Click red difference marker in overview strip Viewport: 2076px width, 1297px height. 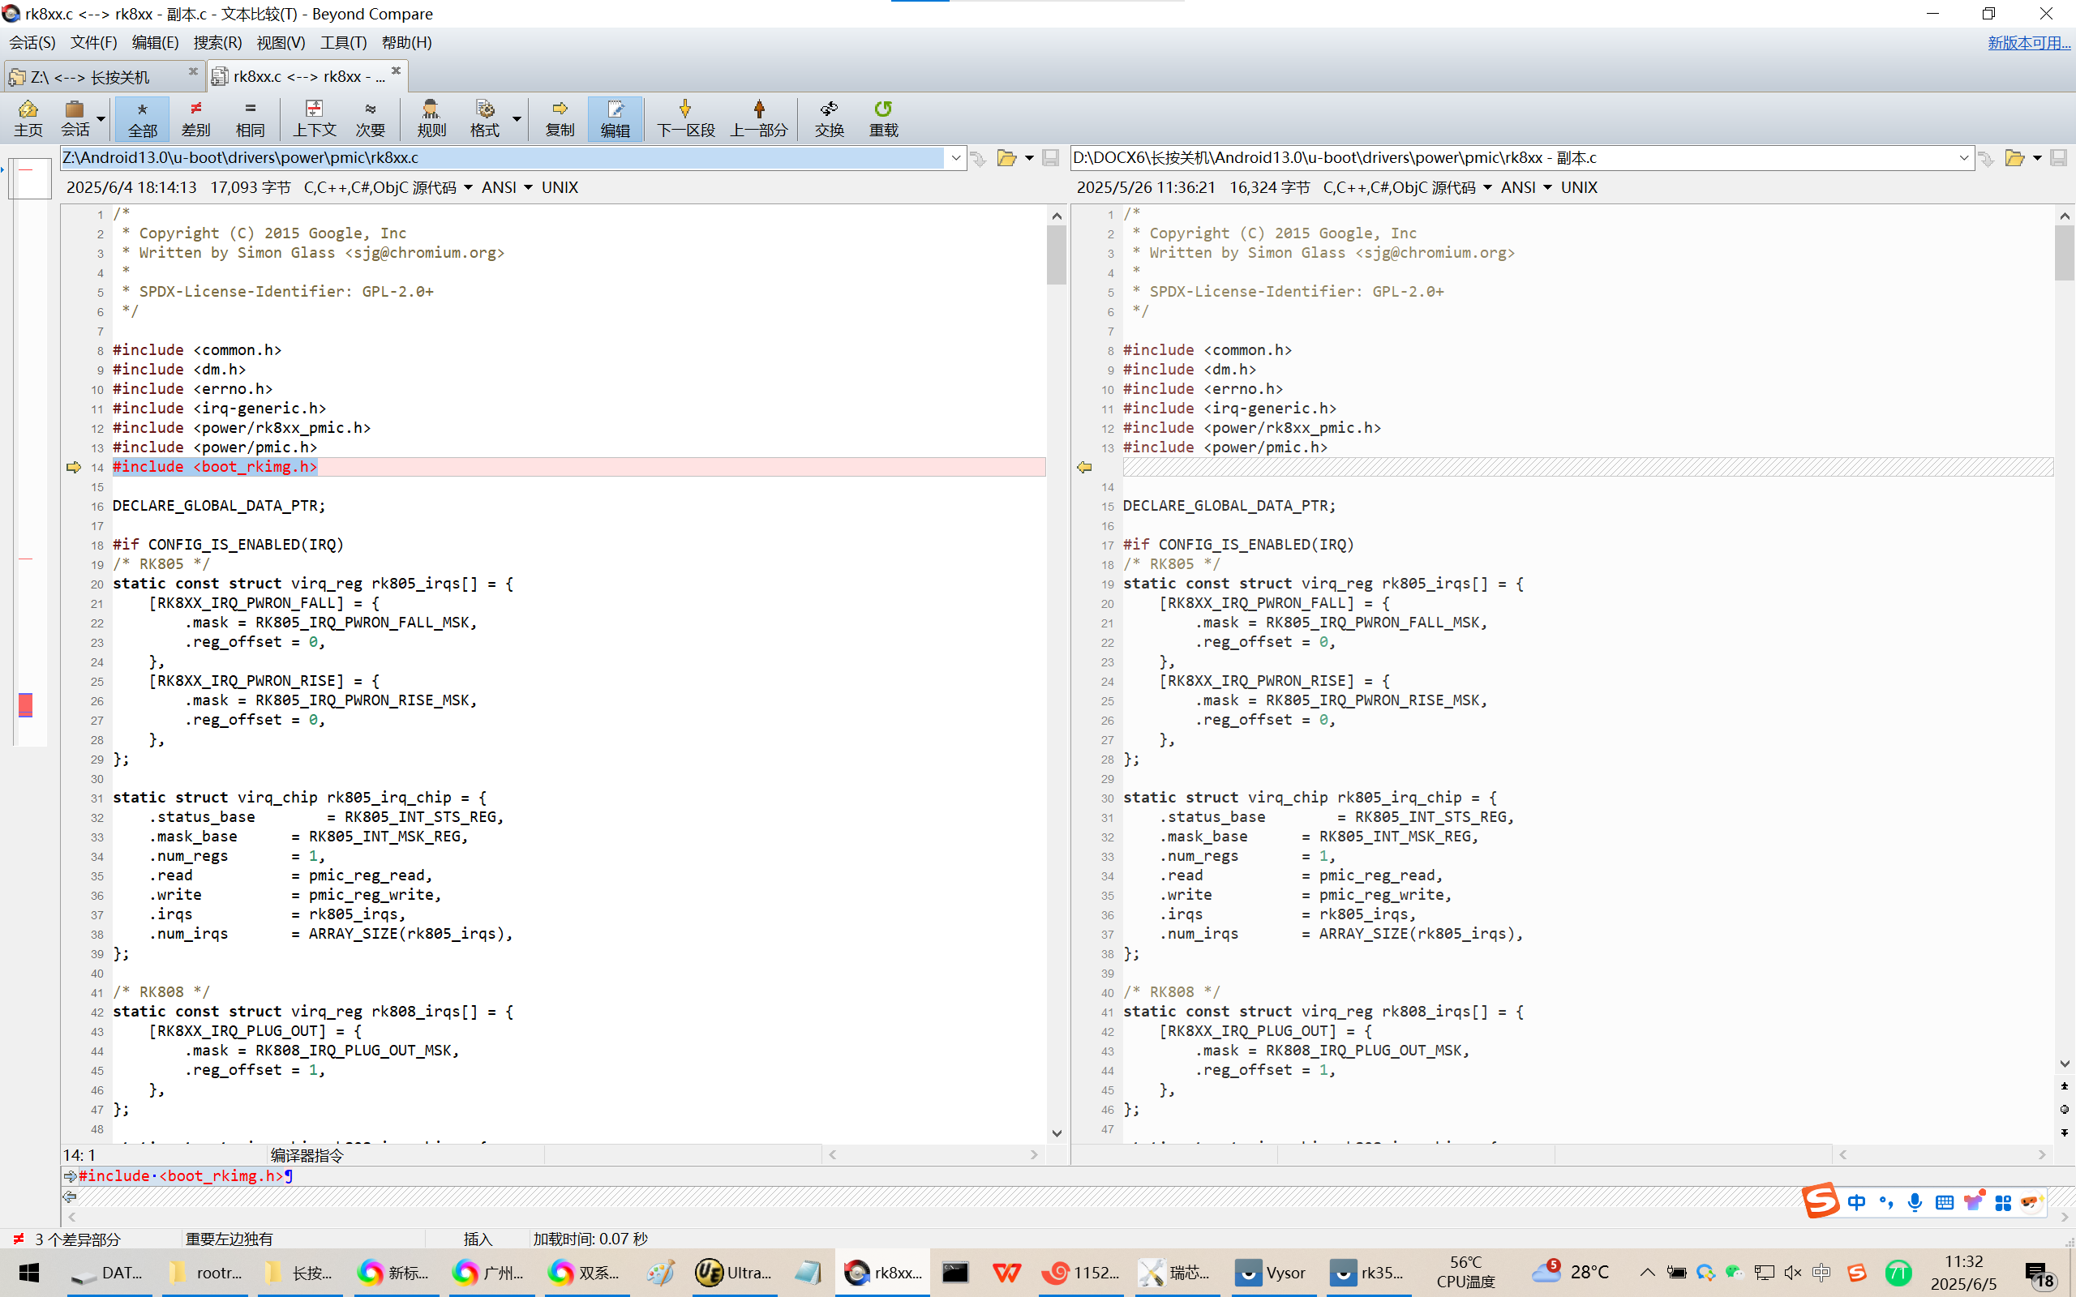coord(26,704)
